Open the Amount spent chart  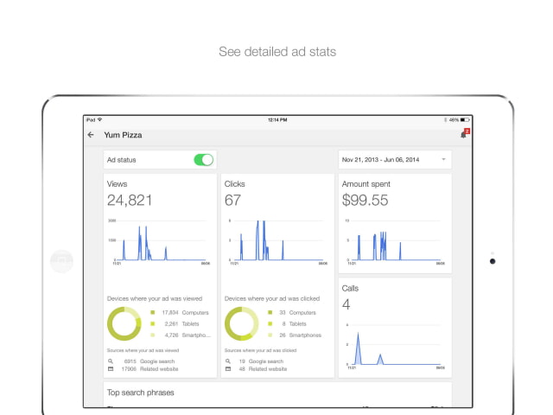point(395,244)
